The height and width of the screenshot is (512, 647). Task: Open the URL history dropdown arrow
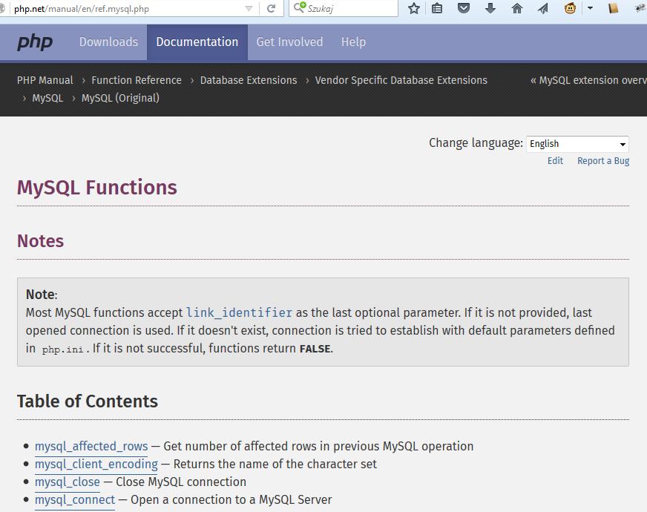click(249, 9)
